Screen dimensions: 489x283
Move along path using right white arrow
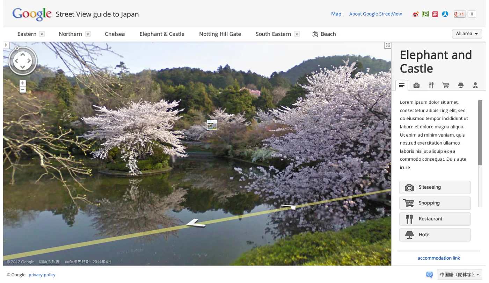(289, 206)
